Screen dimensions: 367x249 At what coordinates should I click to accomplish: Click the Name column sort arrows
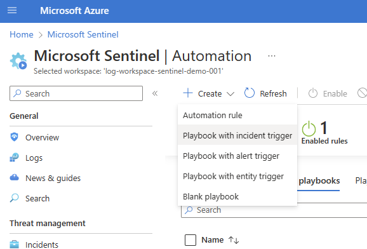(x=234, y=240)
